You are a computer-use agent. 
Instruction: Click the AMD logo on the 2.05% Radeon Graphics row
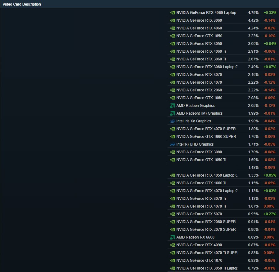[x=173, y=106]
